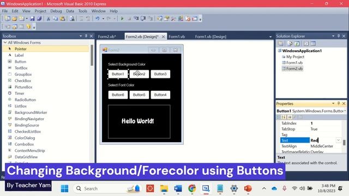
Task: Collapse the All Windows Forms group
Action: (5, 42)
